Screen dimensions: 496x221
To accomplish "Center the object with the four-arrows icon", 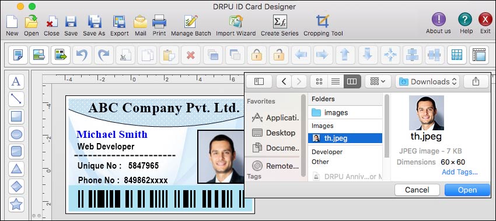I will [x=390, y=55].
